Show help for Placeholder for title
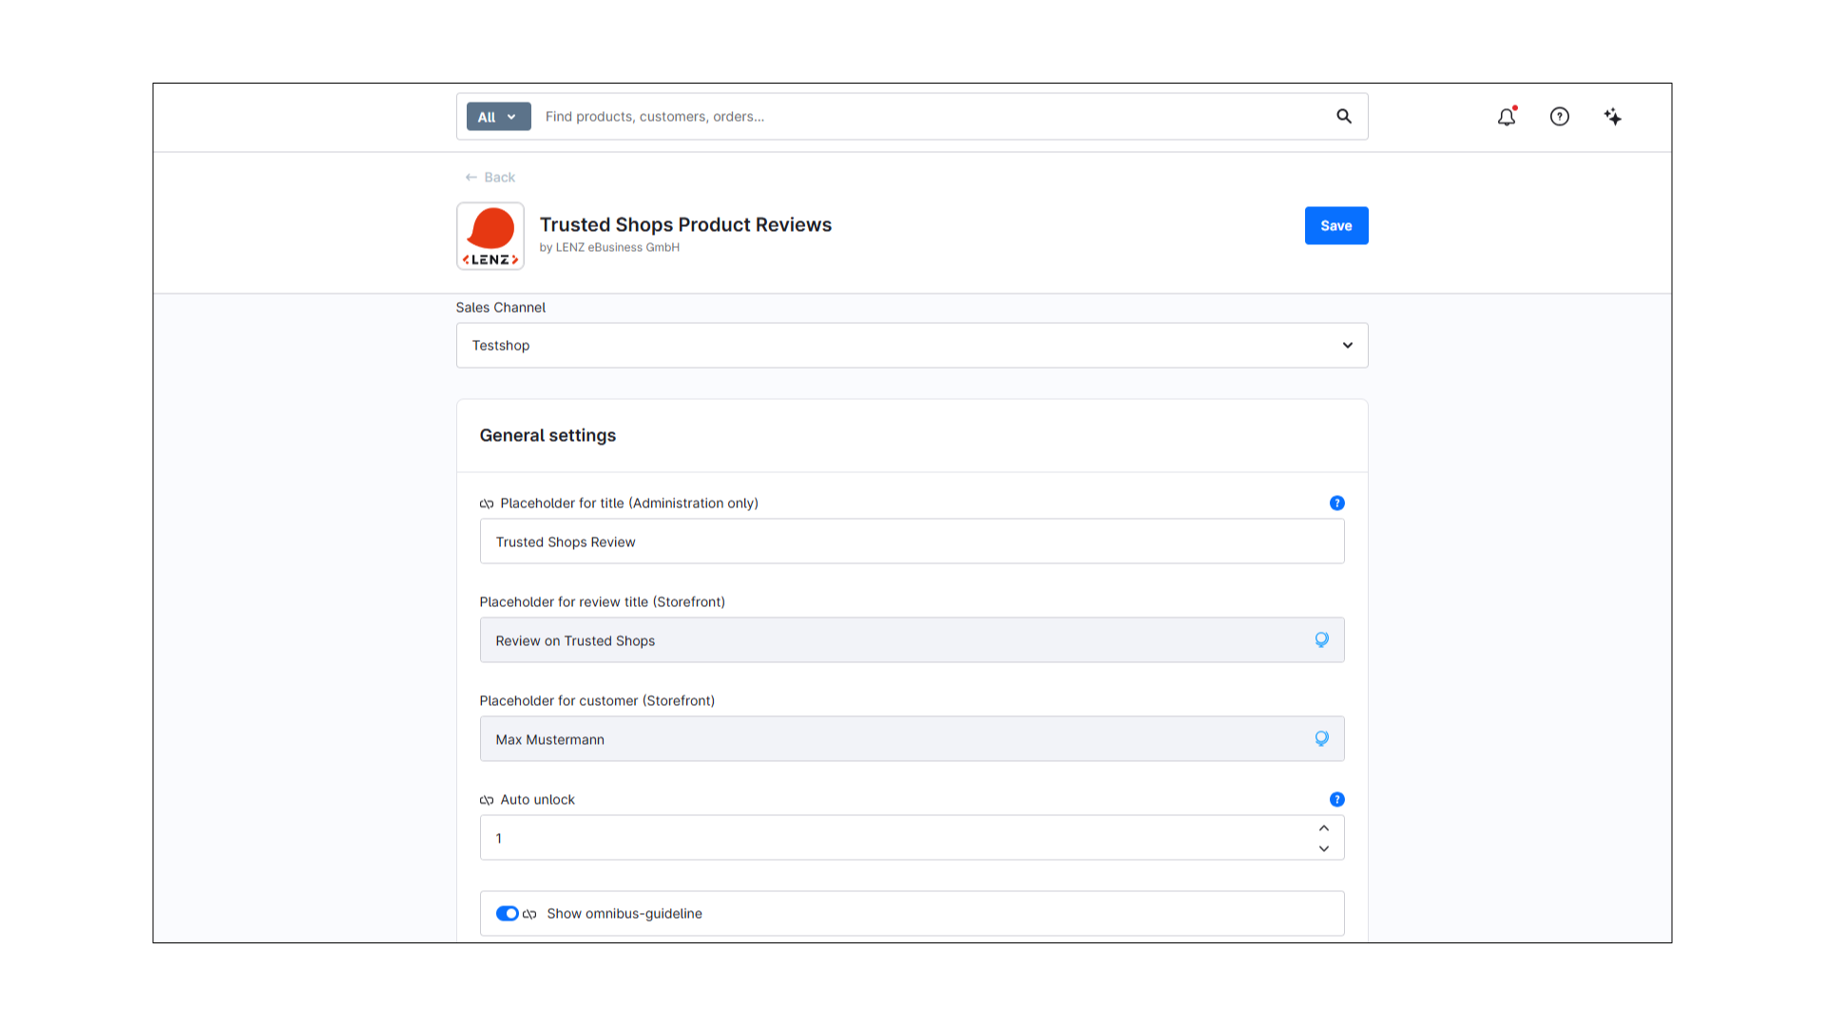 (1337, 503)
